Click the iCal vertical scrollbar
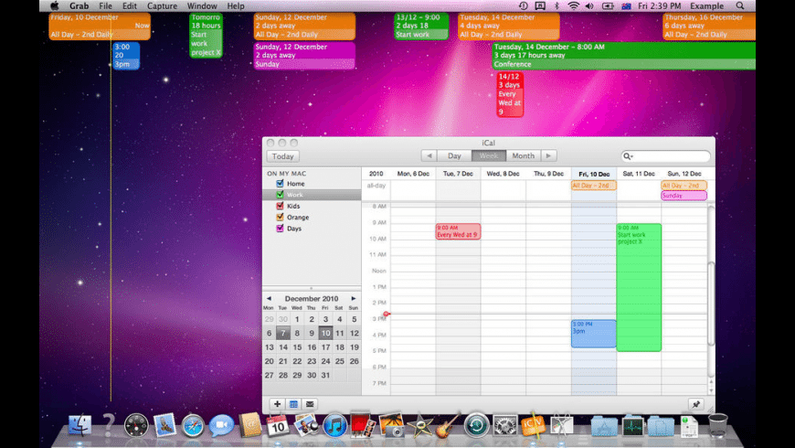 [x=711, y=304]
